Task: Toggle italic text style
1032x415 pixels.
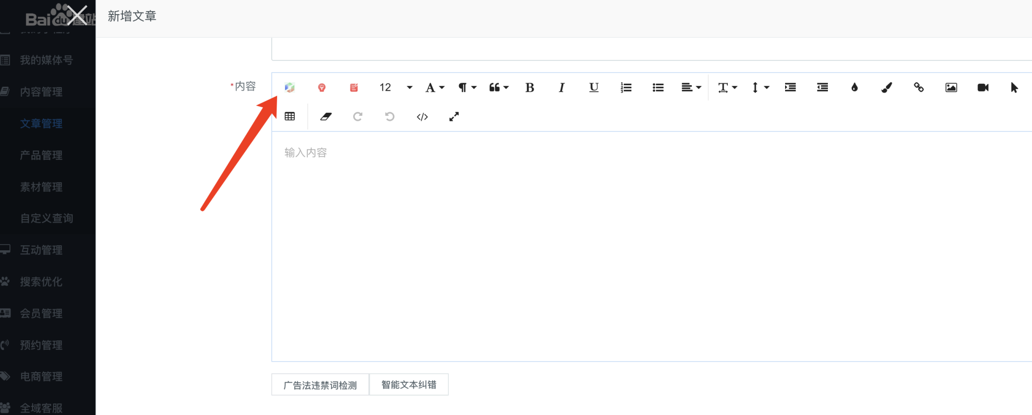Action: tap(561, 88)
